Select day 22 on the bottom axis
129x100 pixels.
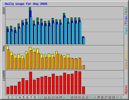click(x=87, y=97)
